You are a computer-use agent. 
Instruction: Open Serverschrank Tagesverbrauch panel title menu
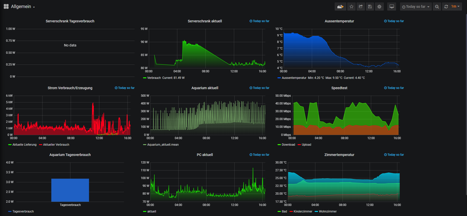pyautogui.click(x=70, y=21)
